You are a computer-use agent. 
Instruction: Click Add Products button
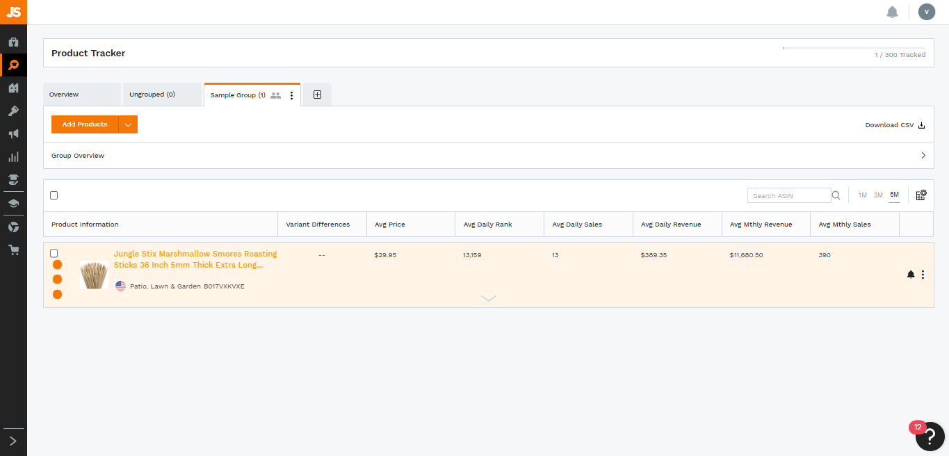click(85, 124)
